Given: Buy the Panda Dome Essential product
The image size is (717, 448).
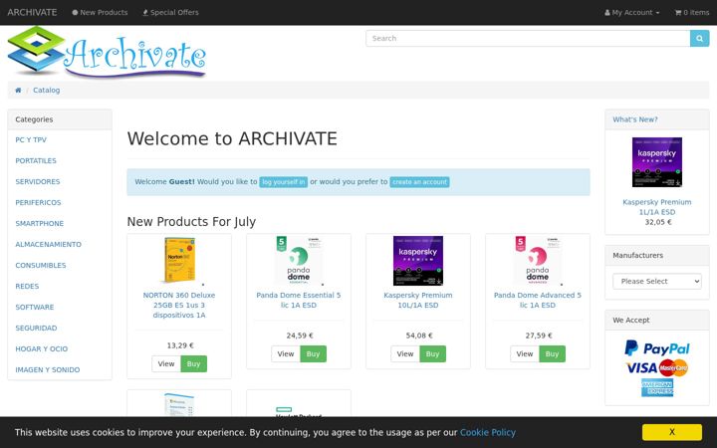Looking at the screenshot, I should point(314,353).
